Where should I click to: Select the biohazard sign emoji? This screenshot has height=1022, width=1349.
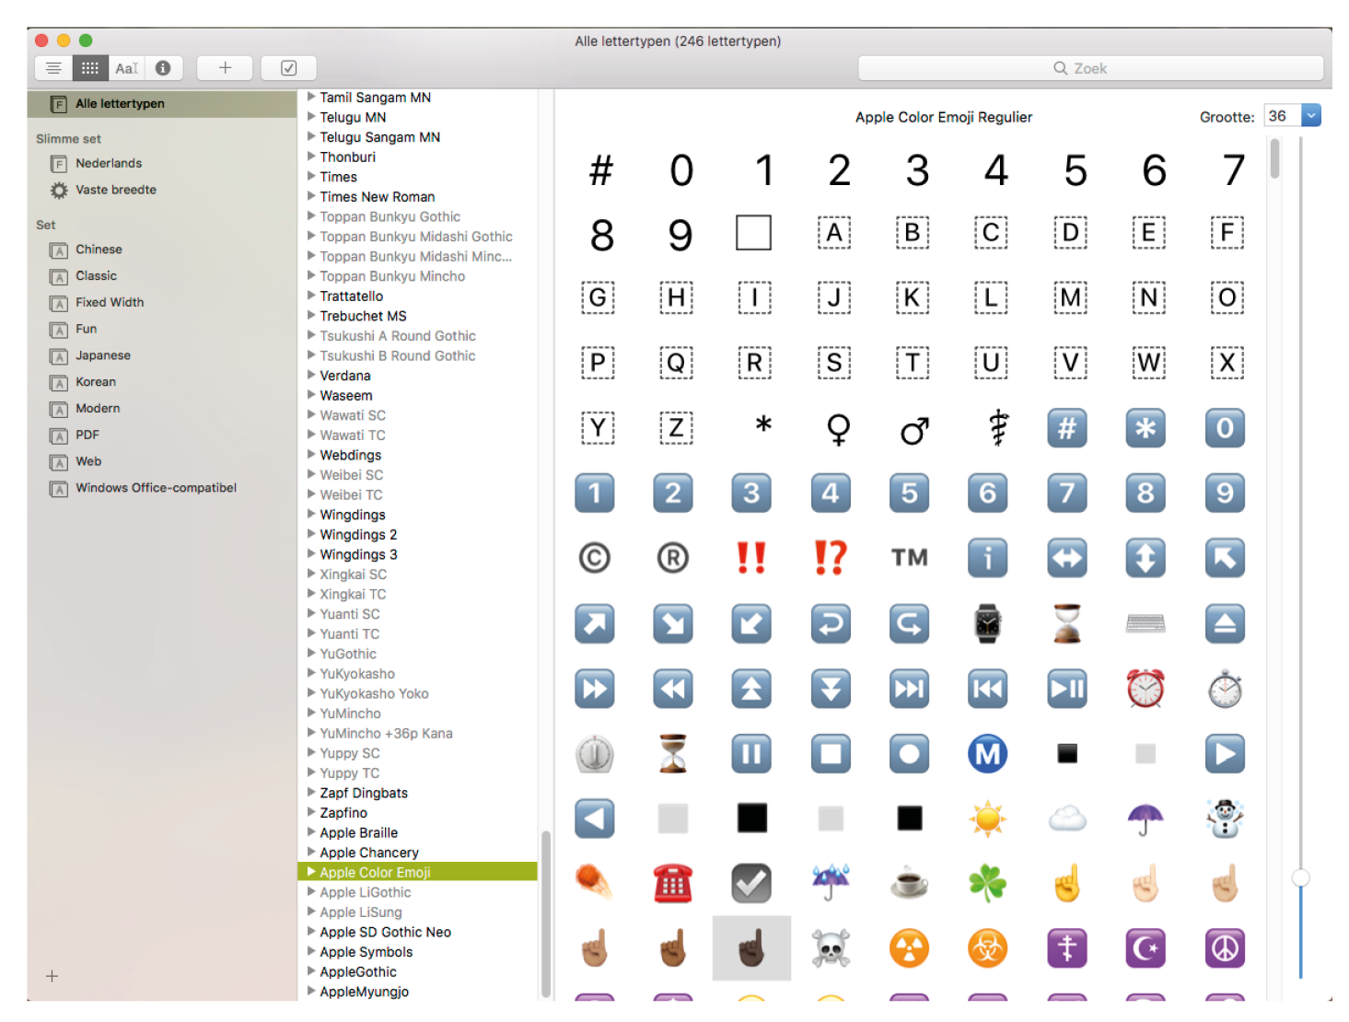tap(988, 948)
